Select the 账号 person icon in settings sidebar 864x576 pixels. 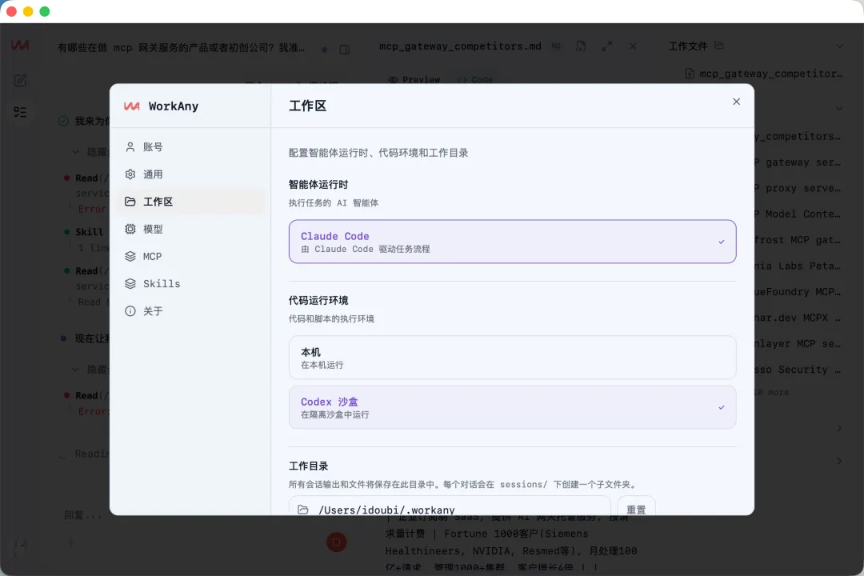pos(130,146)
